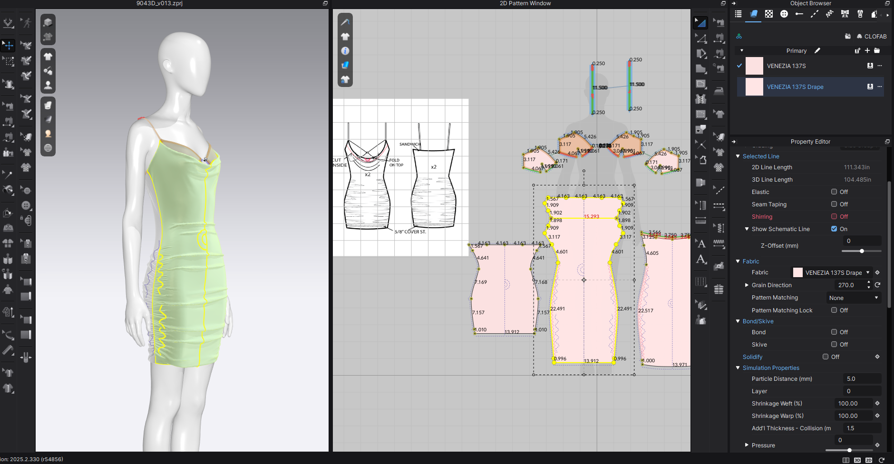Open the Puckering squiggle tab
Image resolution: width=894 pixels, height=464 pixels.
click(x=830, y=14)
